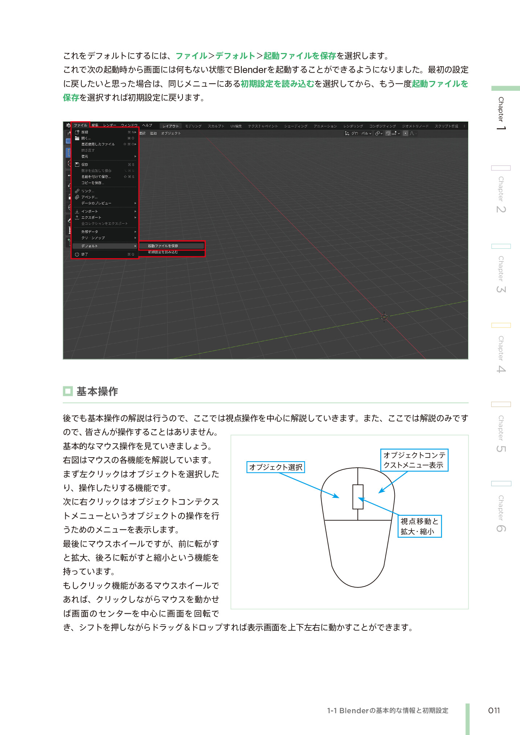Click the 3D cursor in the viewport

(384, 317)
